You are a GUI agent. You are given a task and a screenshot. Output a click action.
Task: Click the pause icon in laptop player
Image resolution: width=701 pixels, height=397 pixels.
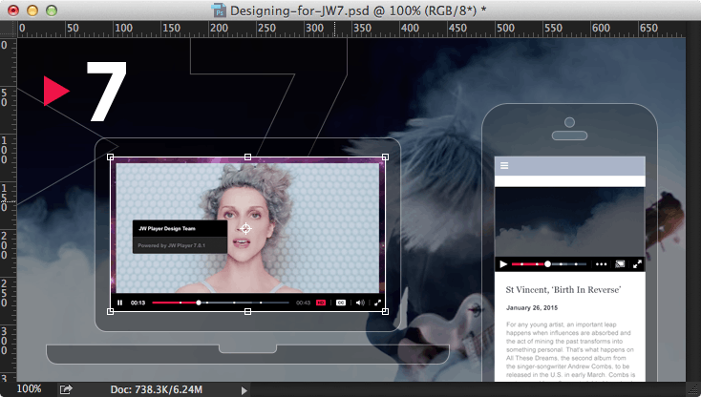click(120, 303)
